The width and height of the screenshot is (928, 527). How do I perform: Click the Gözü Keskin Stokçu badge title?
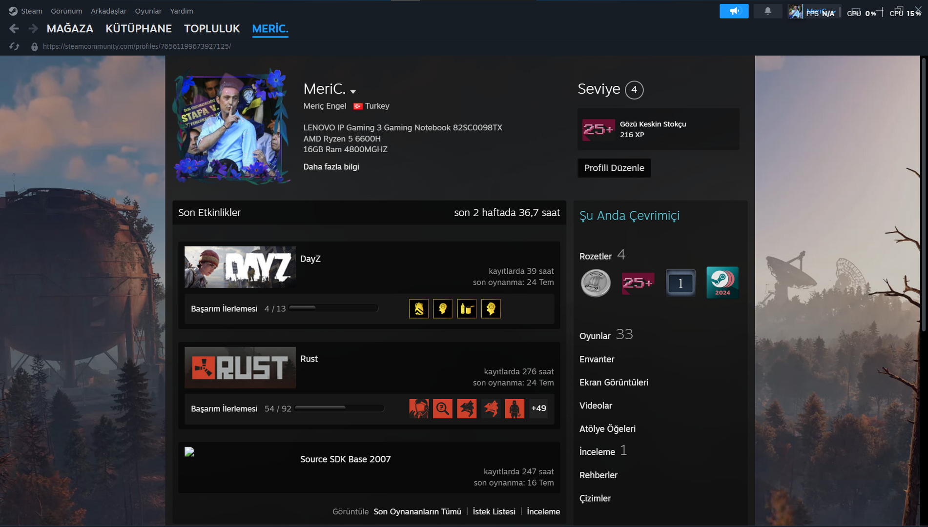(653, 124)
